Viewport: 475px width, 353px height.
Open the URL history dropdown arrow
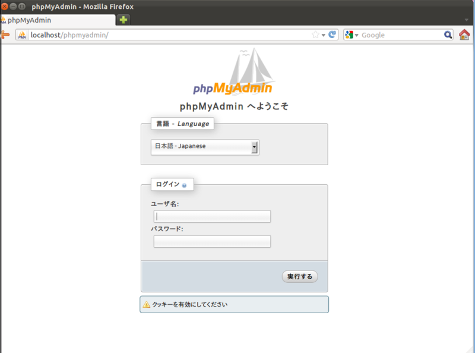(324, 35)
